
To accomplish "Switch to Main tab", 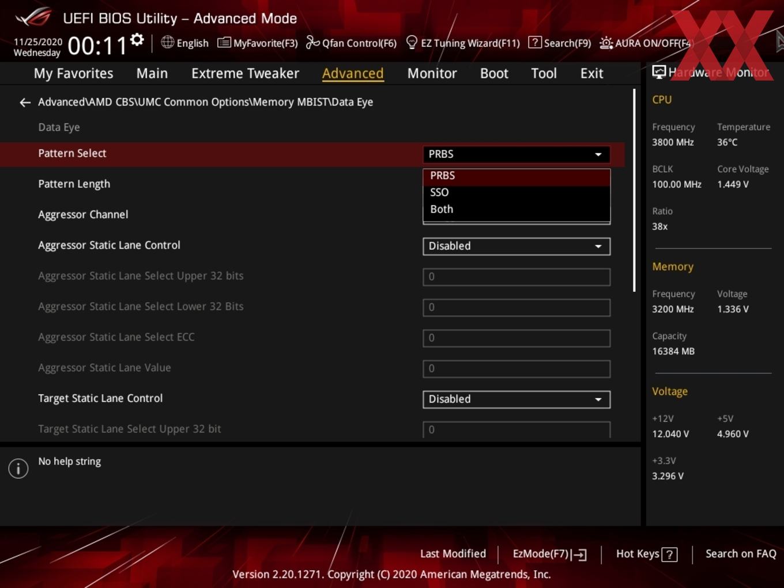I will point(152,74).
